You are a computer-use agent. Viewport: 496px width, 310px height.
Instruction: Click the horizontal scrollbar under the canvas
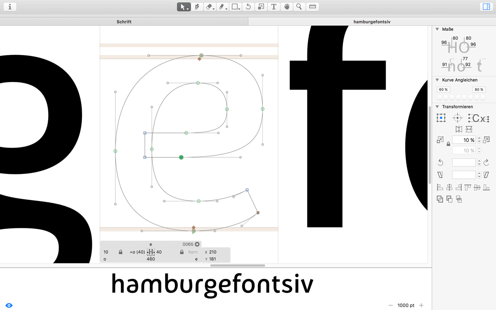coord(238,265)
